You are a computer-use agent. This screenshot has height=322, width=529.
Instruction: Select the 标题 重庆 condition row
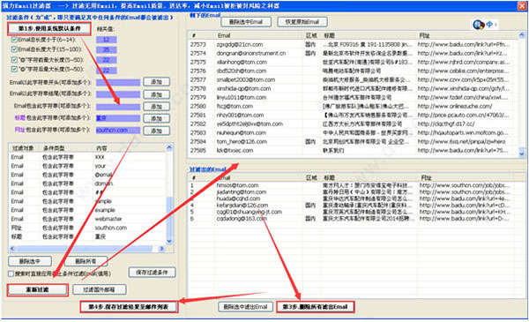click(x=87, y=236)
